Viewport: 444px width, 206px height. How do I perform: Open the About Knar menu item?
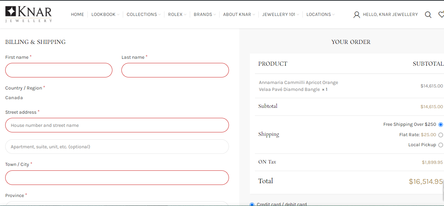point(237,15)
